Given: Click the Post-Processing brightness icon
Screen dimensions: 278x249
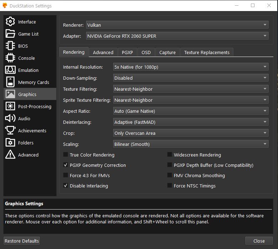Looking at the screenshot, I should pyautogui.click(x=10, y=106).
